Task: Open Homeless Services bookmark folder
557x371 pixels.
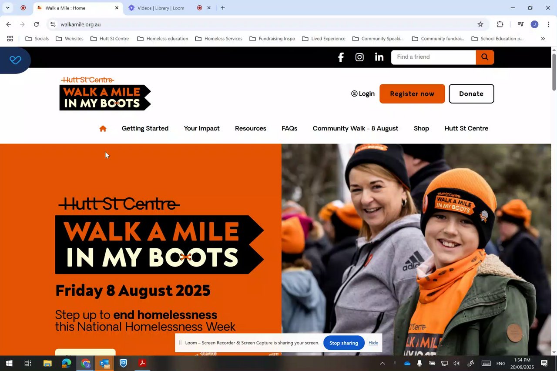Action: [219, 39]
